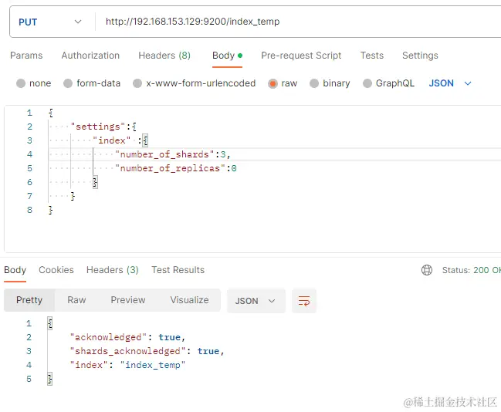Select the request Body tab
Image resolution: width=501 pixels, height=412 pixels.
point(227,56)
